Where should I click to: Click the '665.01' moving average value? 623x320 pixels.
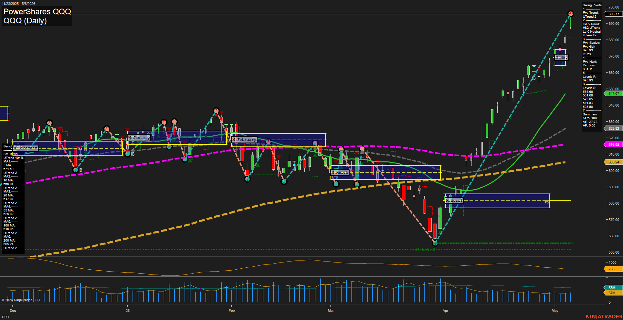pos(9,184)
